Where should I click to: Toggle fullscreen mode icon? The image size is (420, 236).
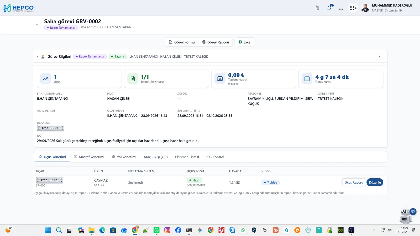341,8
